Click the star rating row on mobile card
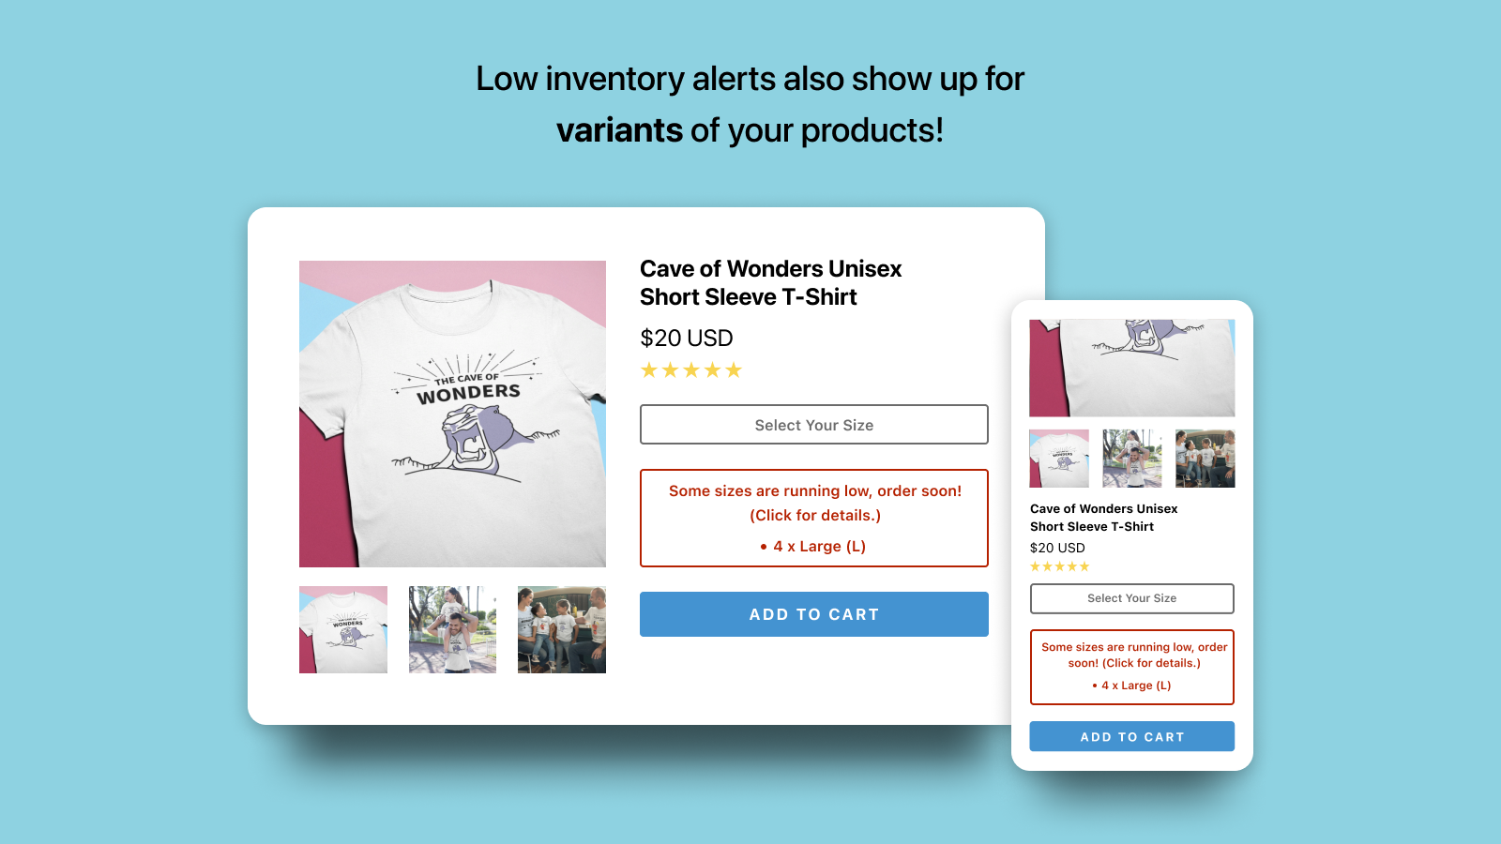 [x=1060, y=566]
